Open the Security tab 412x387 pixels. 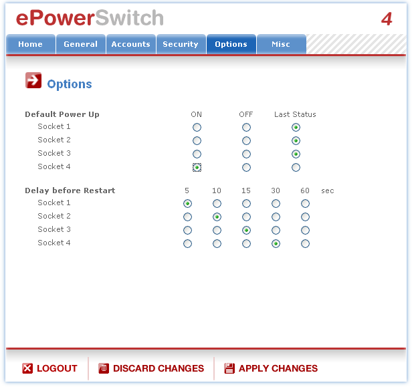181,44
